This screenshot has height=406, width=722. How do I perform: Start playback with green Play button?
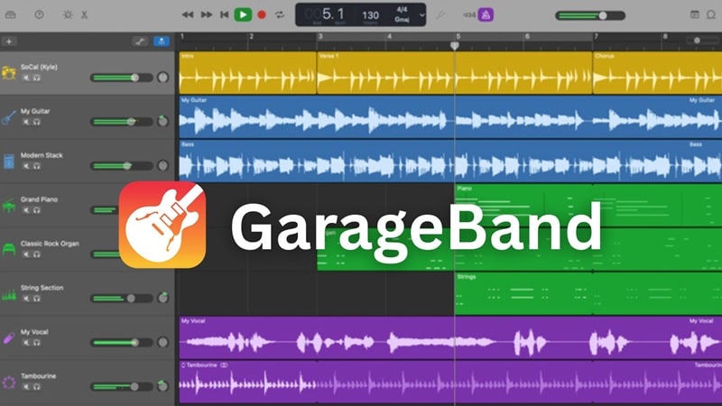243,14
